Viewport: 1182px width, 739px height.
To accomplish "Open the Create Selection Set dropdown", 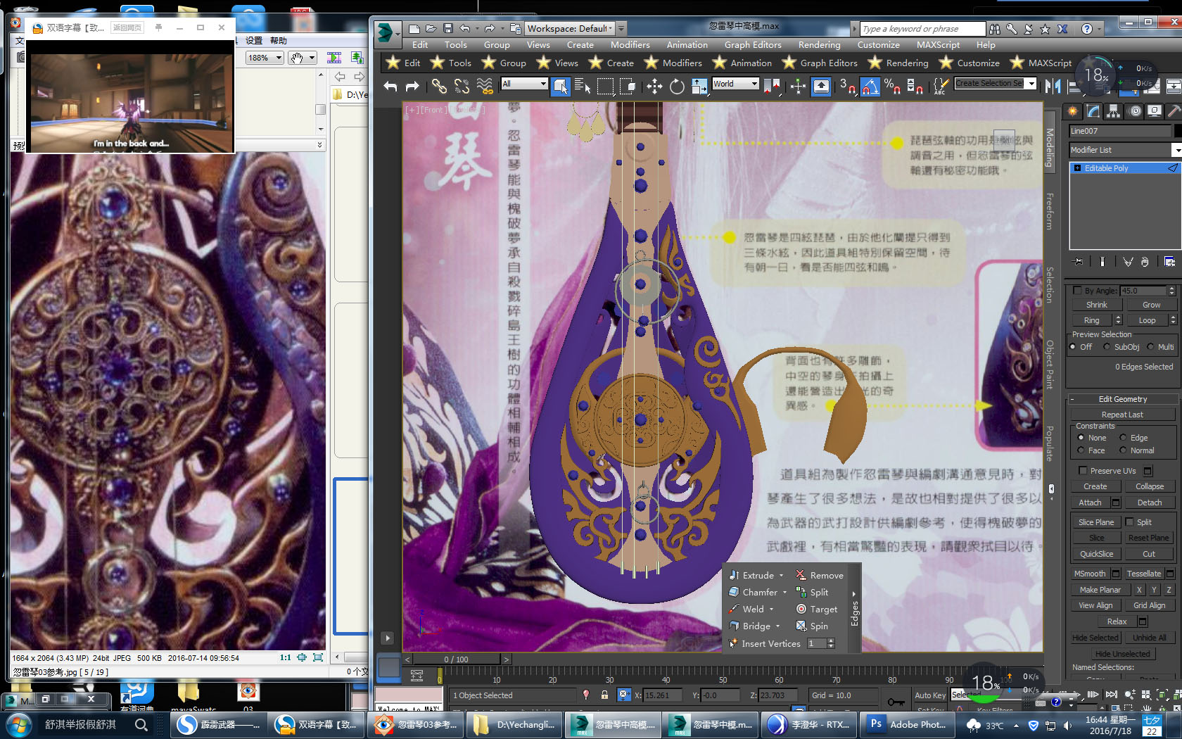I will click(x=1031, y=83).
